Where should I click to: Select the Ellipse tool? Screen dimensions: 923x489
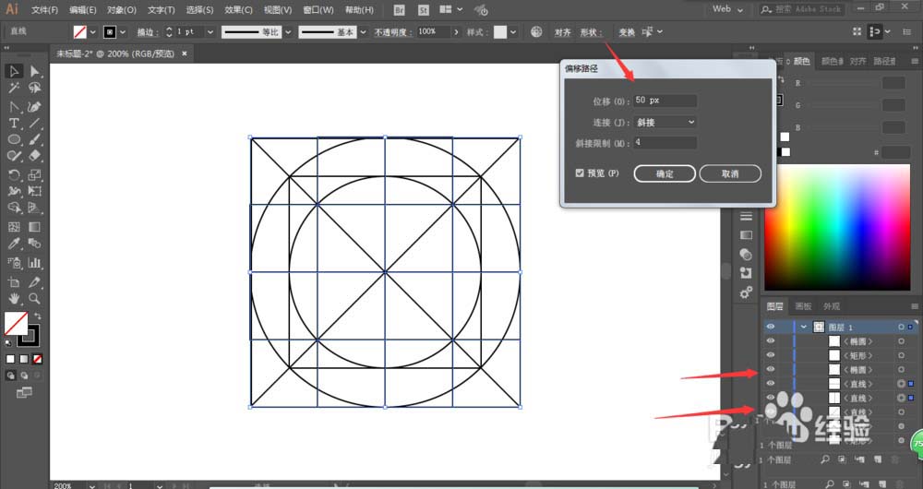click(x=14, y=139)
